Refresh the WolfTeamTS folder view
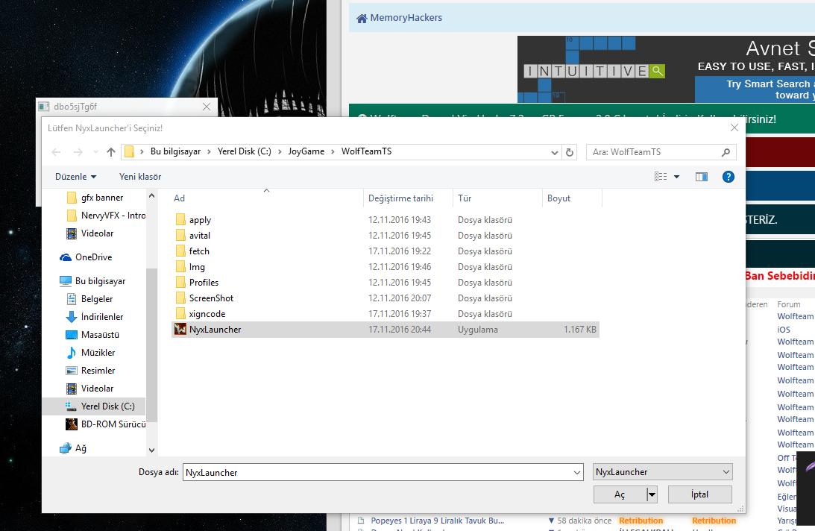 [x=570, y=152]
